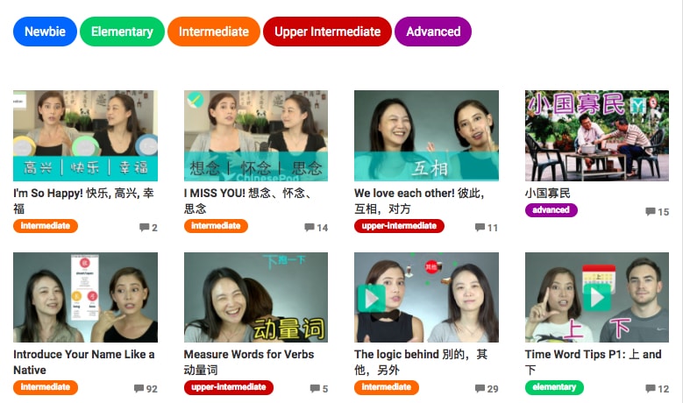Click elementary tag on Time Word Tips
The width and height of the screenshot is (683, 403).
point(554,387)
